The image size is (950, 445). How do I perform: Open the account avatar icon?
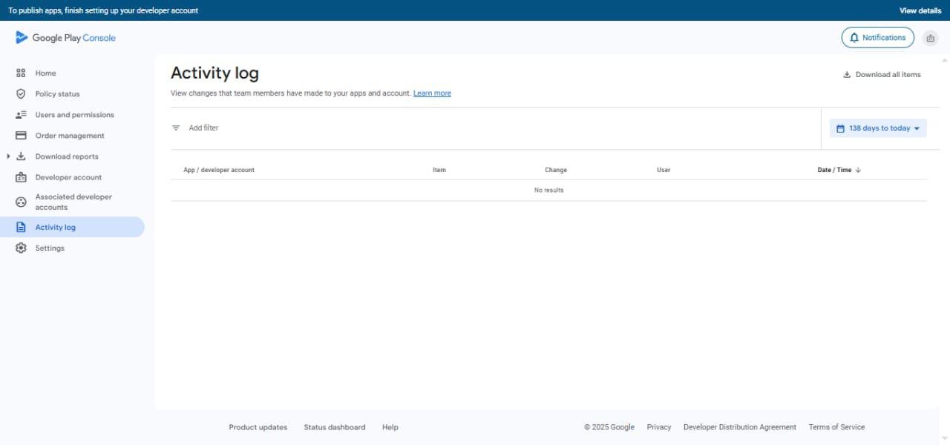pyautogui.click(x=930, y=38)
